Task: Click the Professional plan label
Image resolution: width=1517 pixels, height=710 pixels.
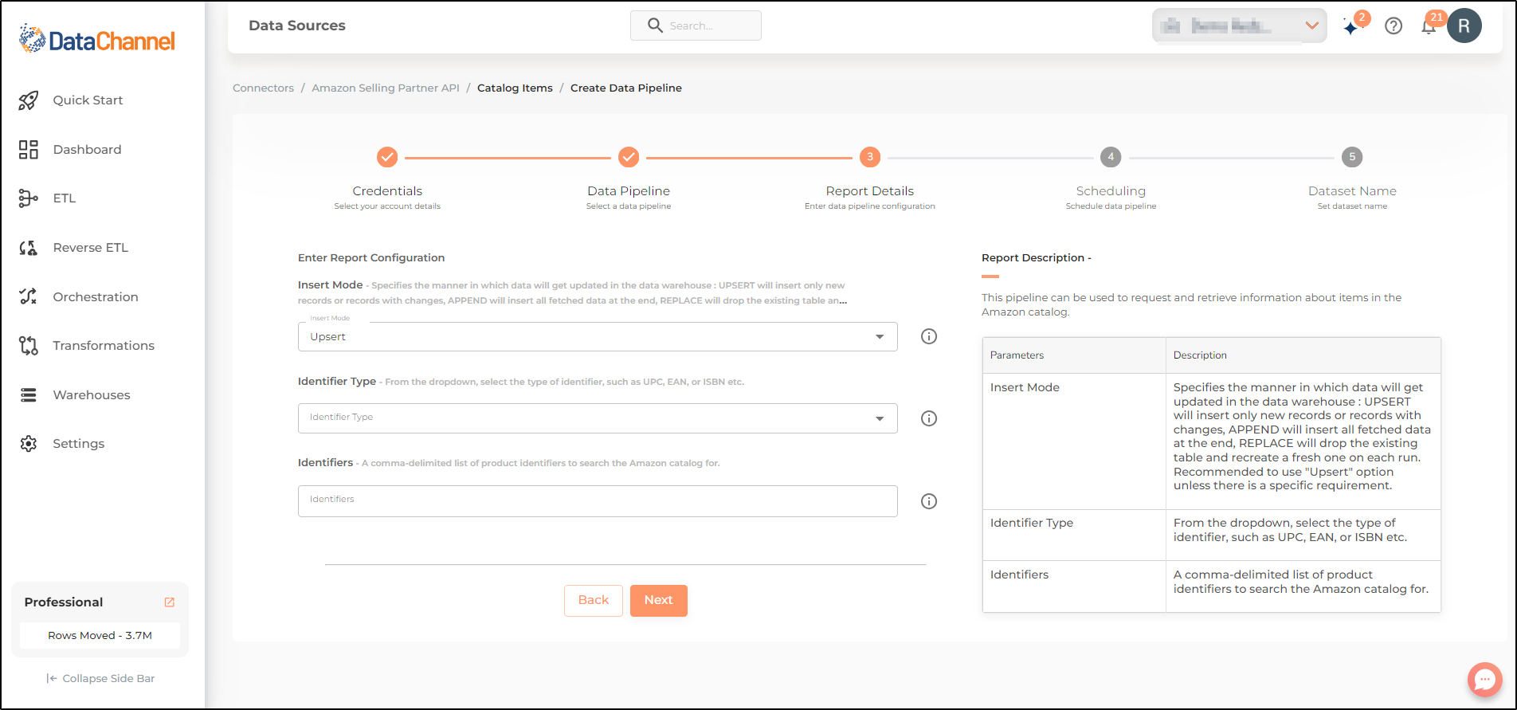Action: [x=64, y=602]
